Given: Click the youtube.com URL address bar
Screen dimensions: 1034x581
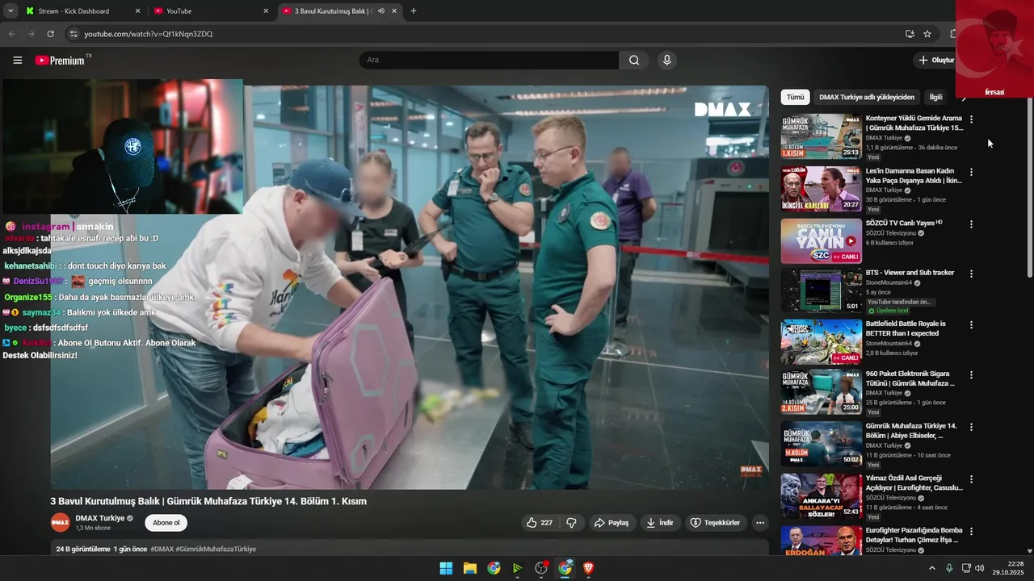Looking at the screenshot, I should tap(149, 34).
